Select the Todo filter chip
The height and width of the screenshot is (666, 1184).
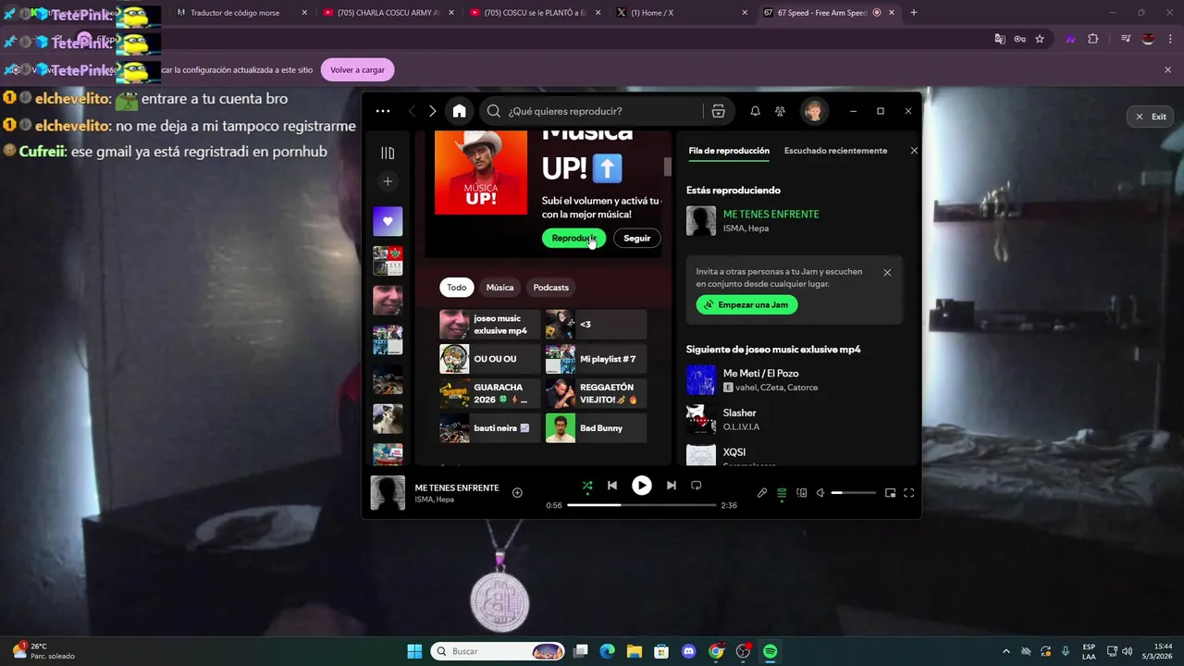[457, 288]
